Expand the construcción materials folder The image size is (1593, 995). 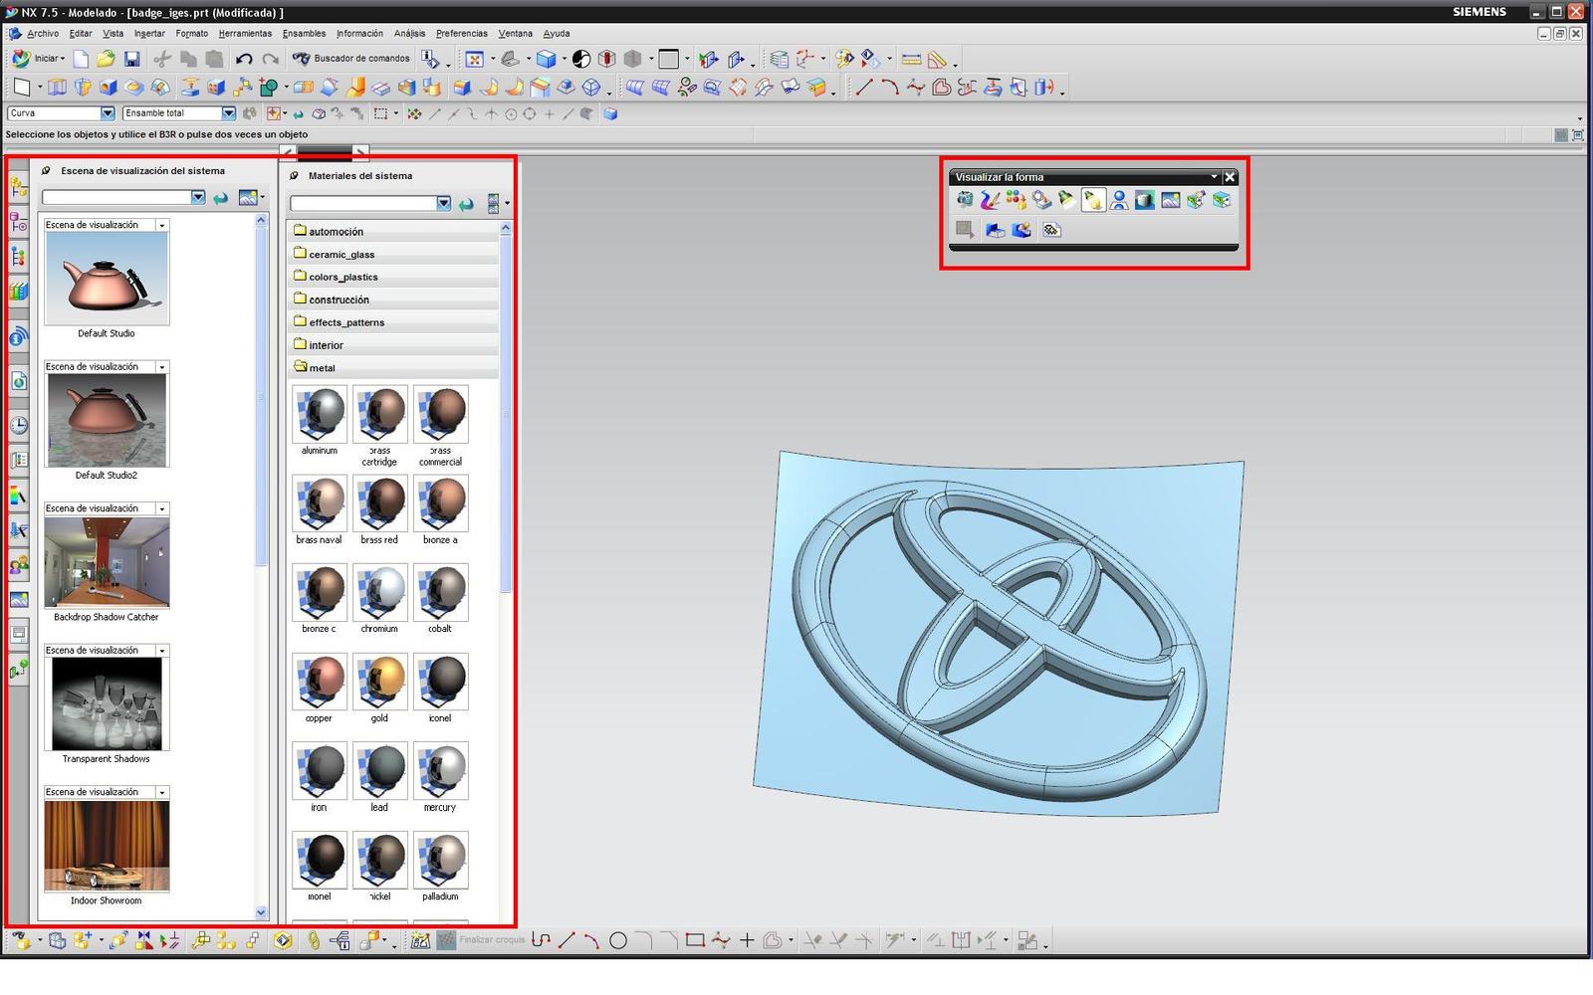(x=393, y=299)
